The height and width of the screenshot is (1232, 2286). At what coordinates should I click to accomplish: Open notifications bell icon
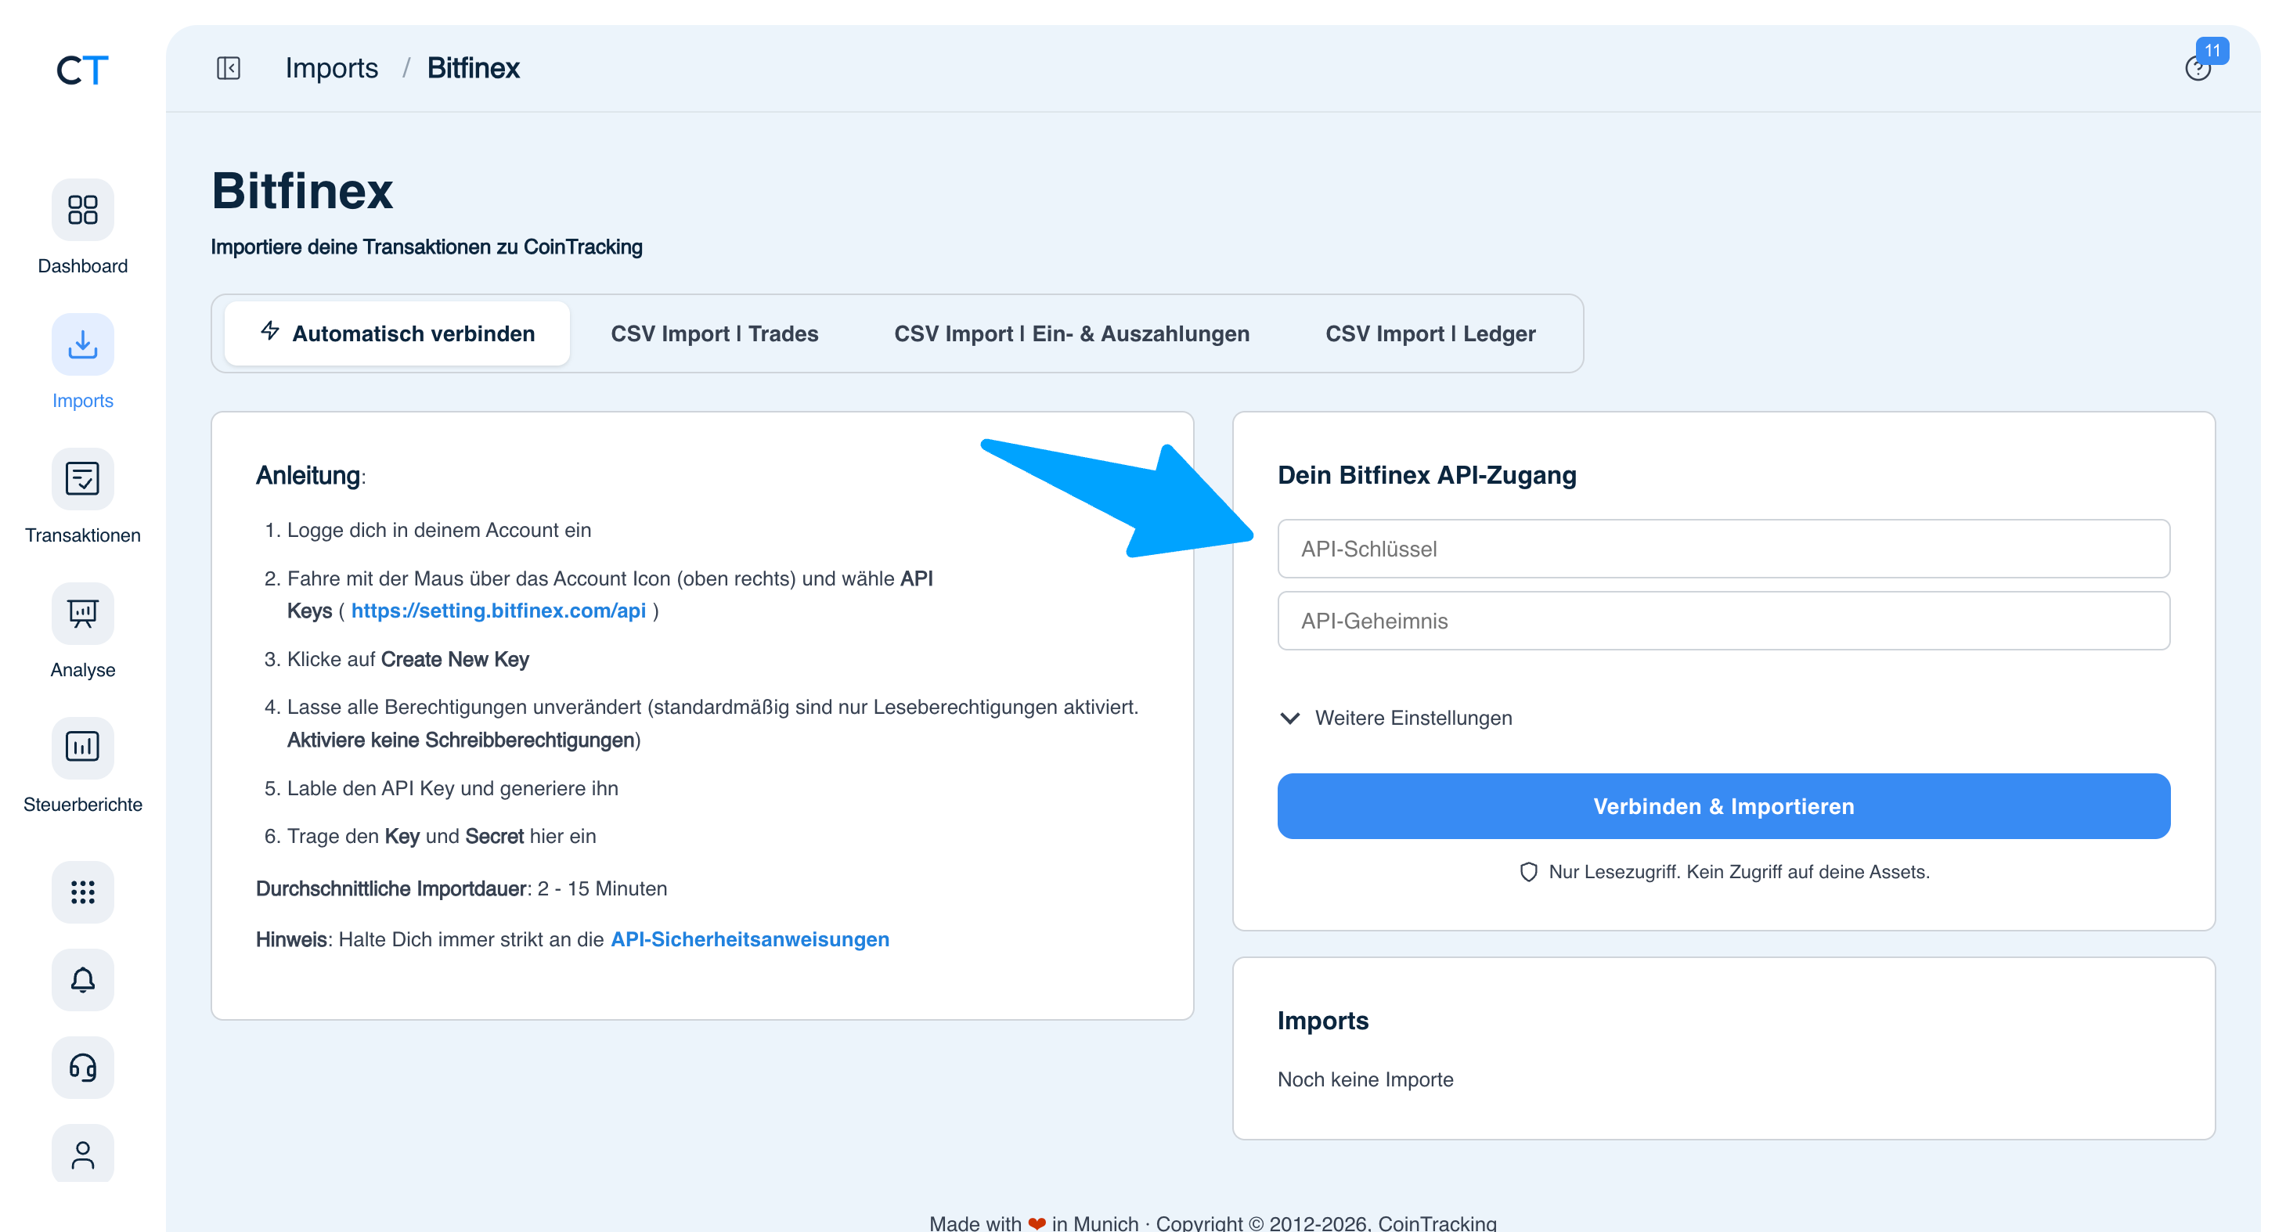[x=82, y=980]
